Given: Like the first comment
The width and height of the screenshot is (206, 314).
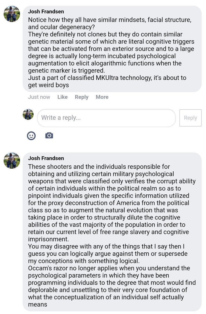Looking at the screenshot, I should pyautogui.click(x=62, y=97).
